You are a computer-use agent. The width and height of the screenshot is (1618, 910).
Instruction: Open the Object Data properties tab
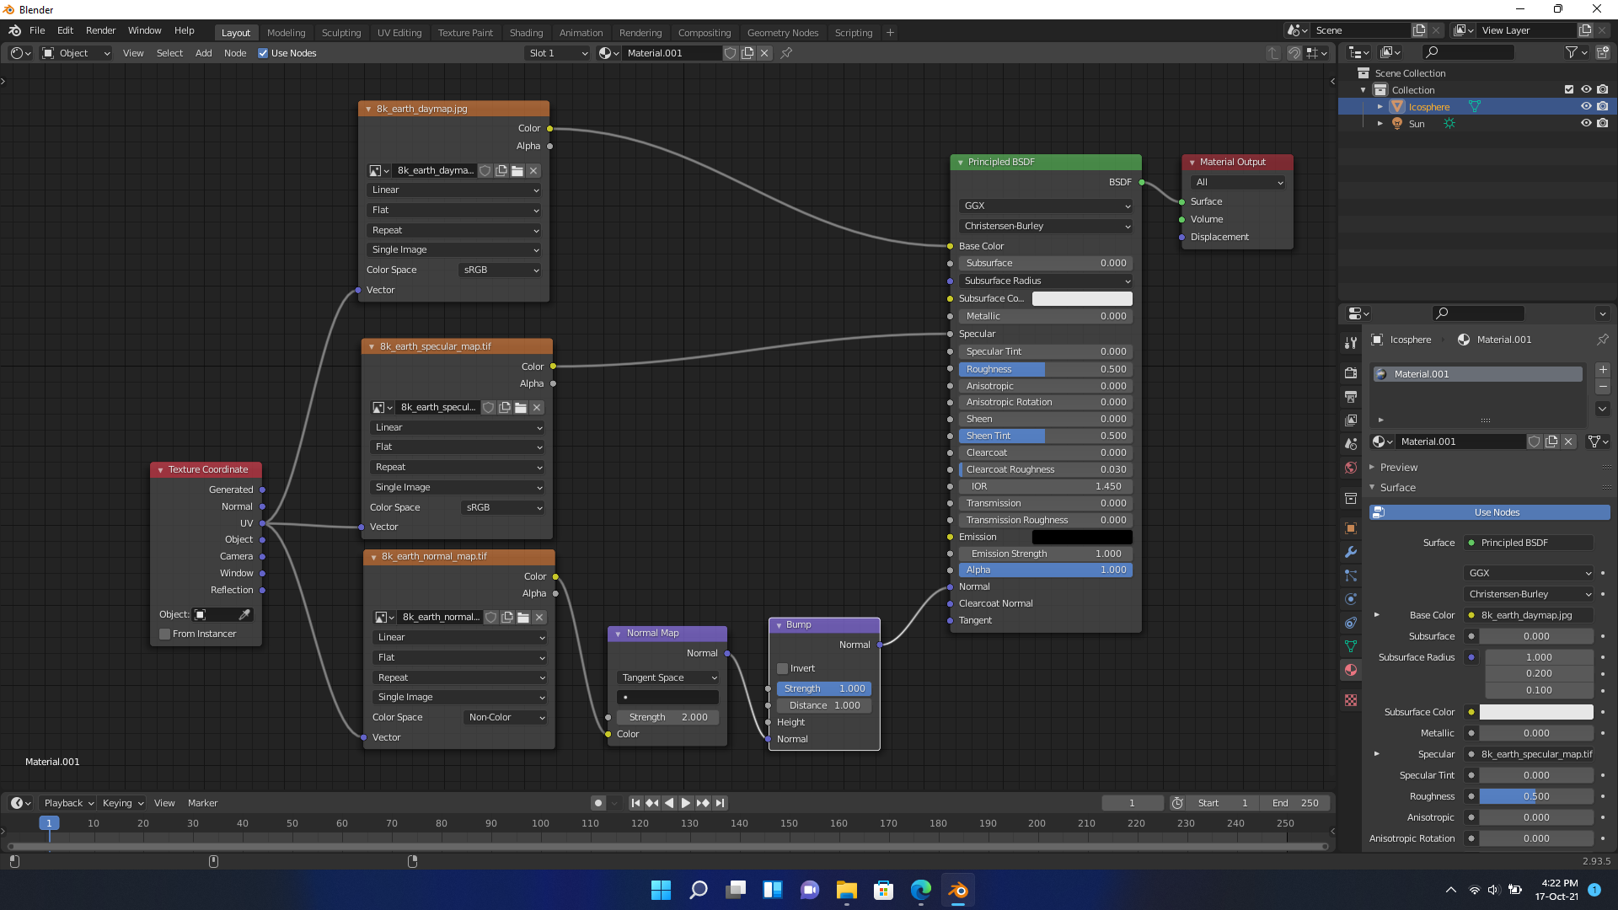pyautogui.click(x=1351, y=646)
